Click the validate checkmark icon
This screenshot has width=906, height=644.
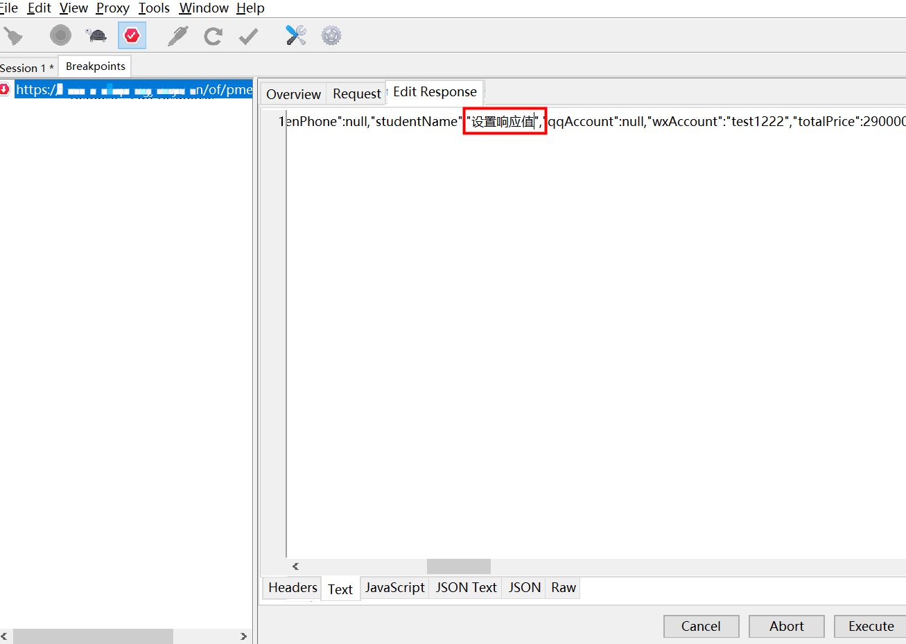[248, 35]
